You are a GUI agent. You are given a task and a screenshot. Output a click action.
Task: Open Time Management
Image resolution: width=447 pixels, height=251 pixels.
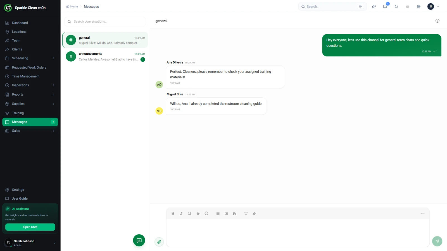click(x=30, y=76)
